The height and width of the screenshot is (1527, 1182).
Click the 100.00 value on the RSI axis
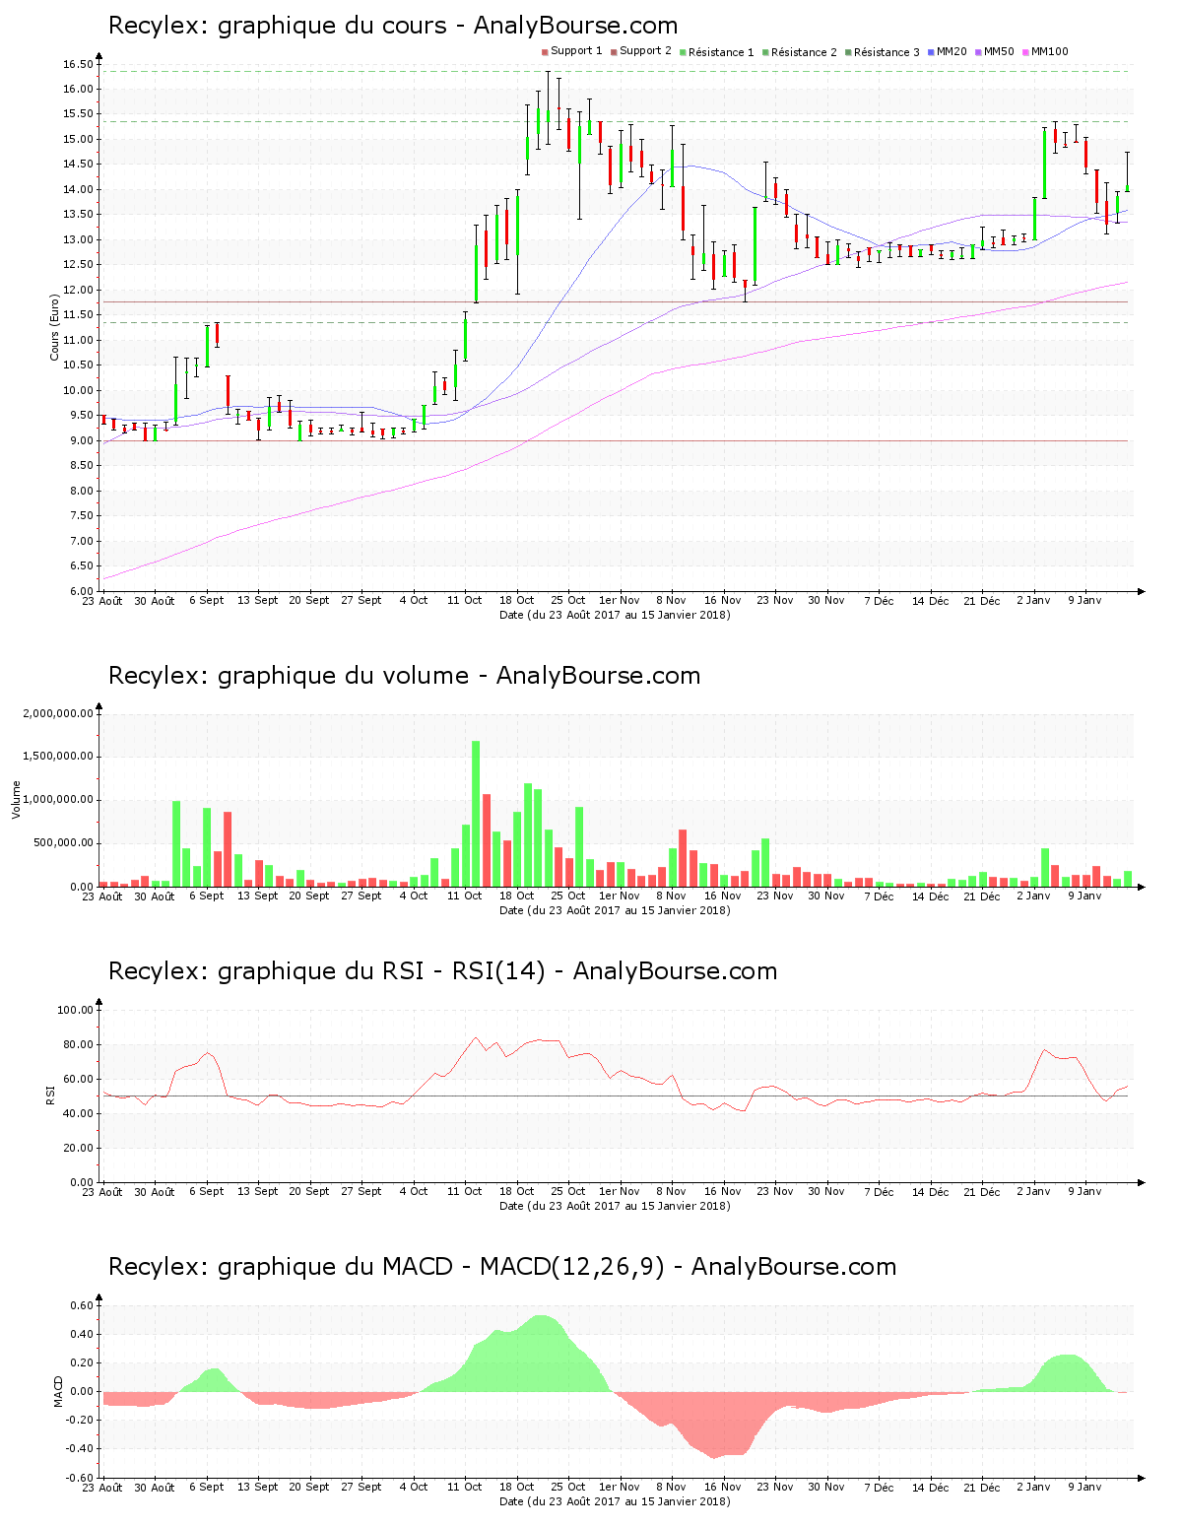pos(76,1011)
